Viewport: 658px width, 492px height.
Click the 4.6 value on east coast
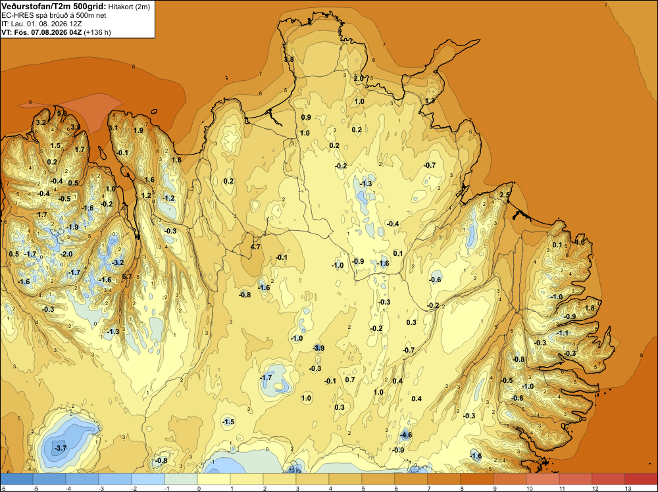pyautogui.click(x=580, y=242)
